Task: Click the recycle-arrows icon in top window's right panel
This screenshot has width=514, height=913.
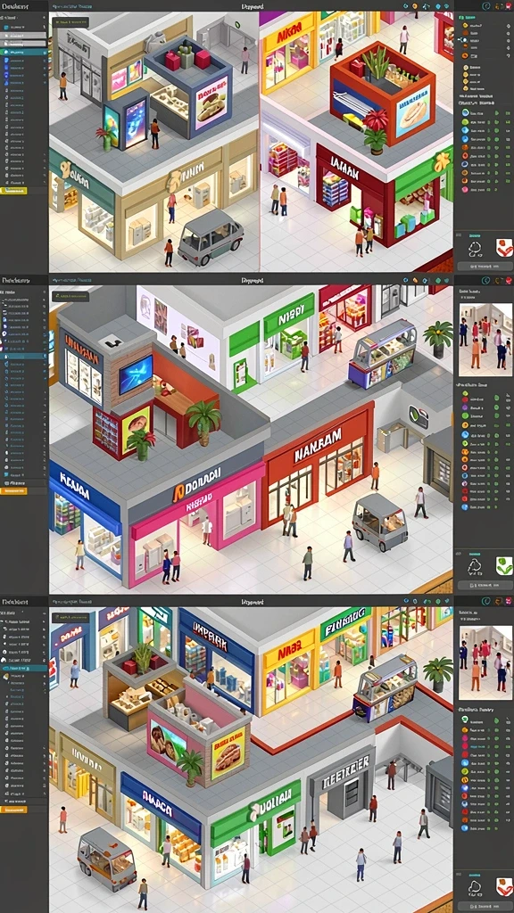Action: (x=477, y=248)
